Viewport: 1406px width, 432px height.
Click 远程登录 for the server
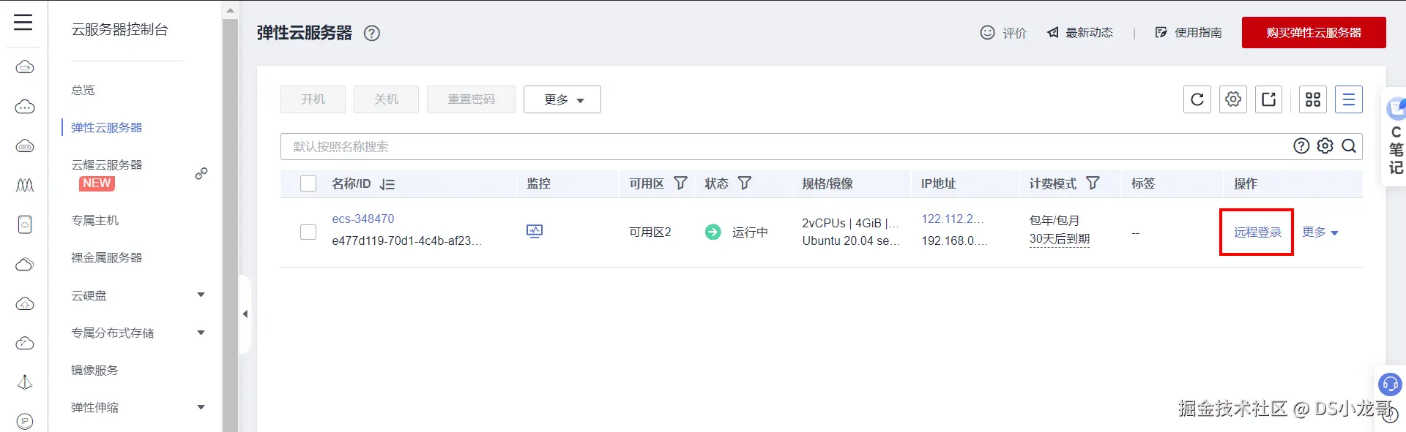1257,232
